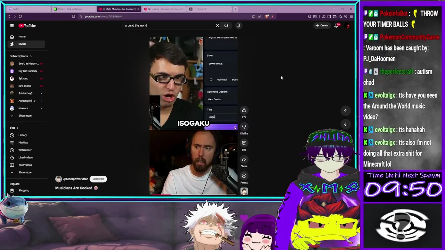Clear the search box text
The width and height of the screenshot is (445, 250).
pos(217,25)
